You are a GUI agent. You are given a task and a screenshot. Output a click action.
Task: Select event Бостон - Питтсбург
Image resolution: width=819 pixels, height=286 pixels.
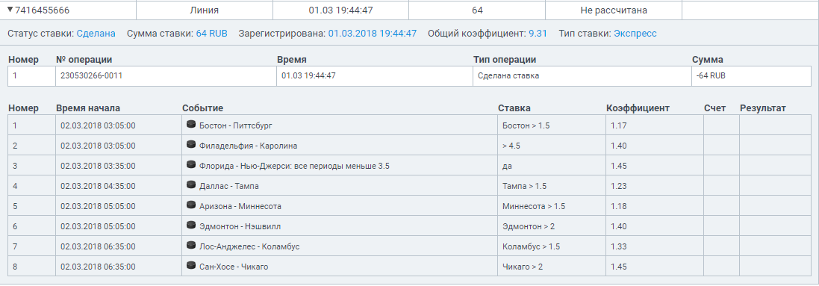pyautogui.click(x=236, y=125)
